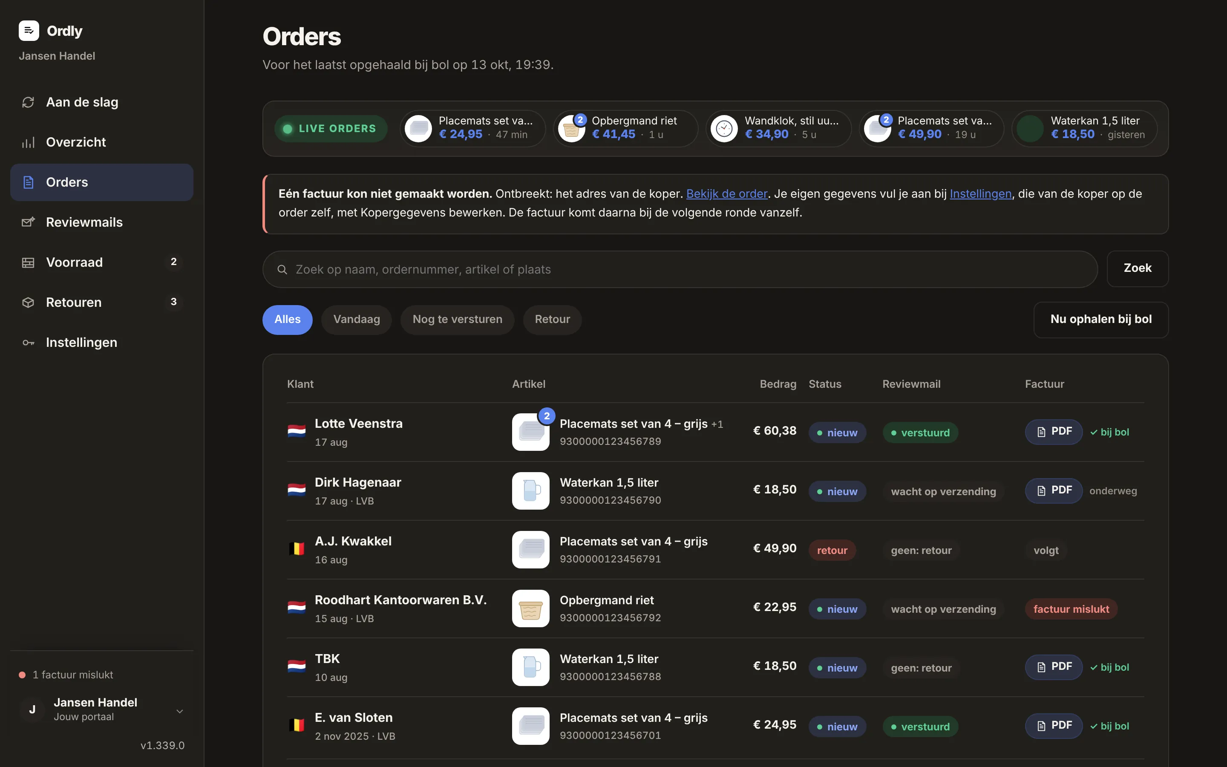
Task: Click the Instellingen key icon
Action: coord(29,343)
